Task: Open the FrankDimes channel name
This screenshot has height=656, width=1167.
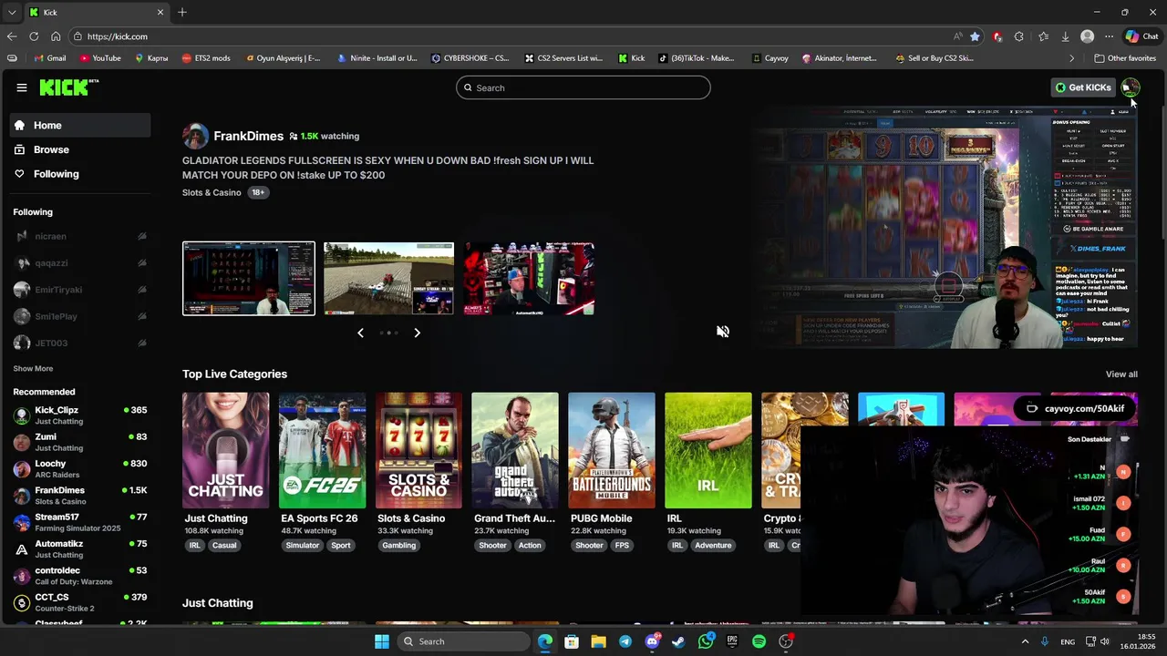Action: [x=248, y=136]
